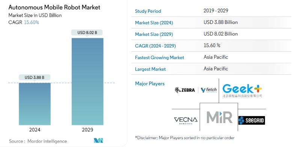Screen dimensions: 294x147
Task: Click the Mordor Intelligence logo mark
Action: pos(98,141)
